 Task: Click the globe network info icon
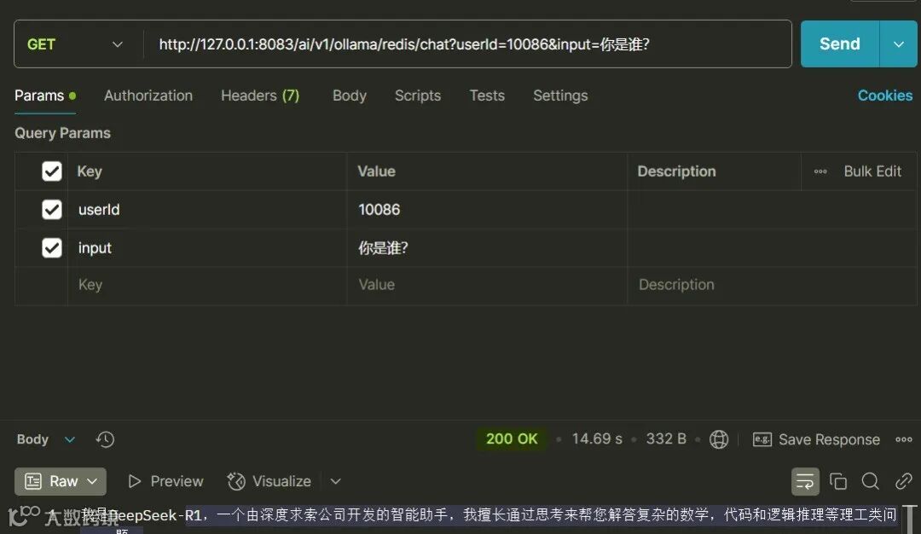click(719, 438)
